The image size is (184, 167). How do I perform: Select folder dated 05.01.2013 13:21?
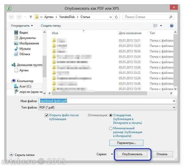[x=113, y=41]
